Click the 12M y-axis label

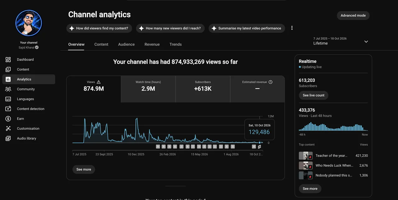(271, 116)
